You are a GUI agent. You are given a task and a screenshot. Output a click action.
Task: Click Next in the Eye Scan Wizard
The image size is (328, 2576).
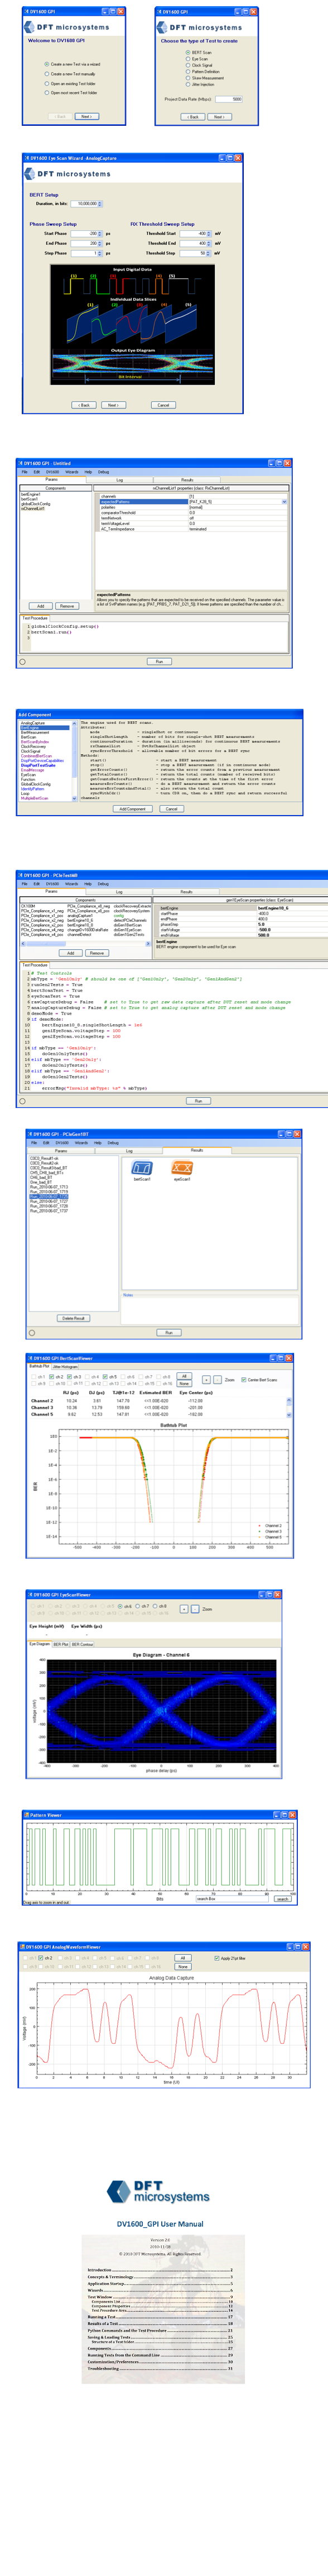113,405
